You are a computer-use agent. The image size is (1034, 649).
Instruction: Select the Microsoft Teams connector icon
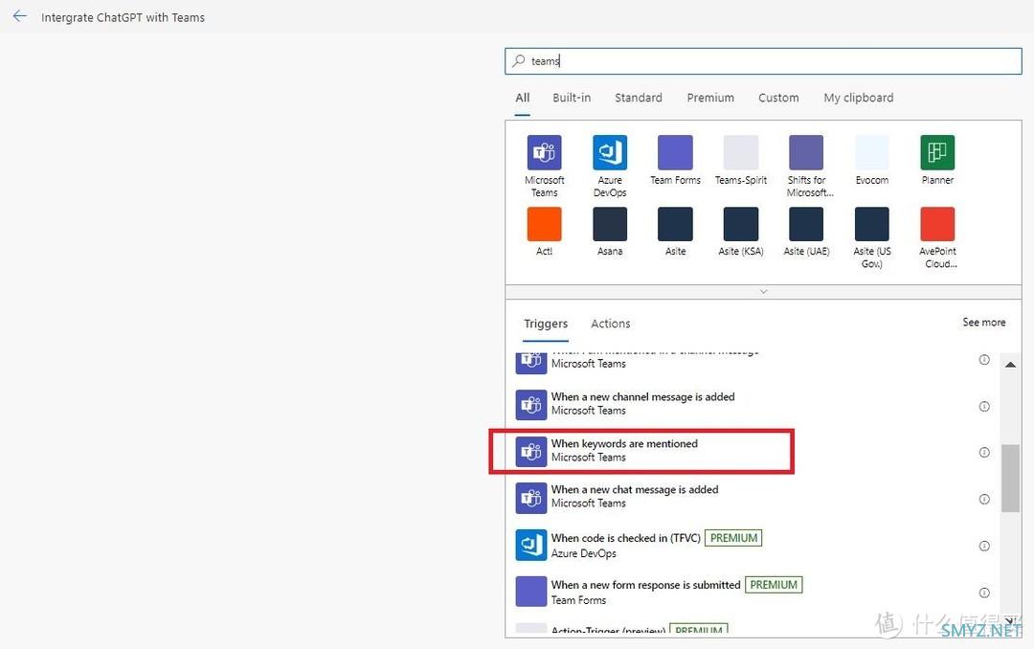[544, 152]
